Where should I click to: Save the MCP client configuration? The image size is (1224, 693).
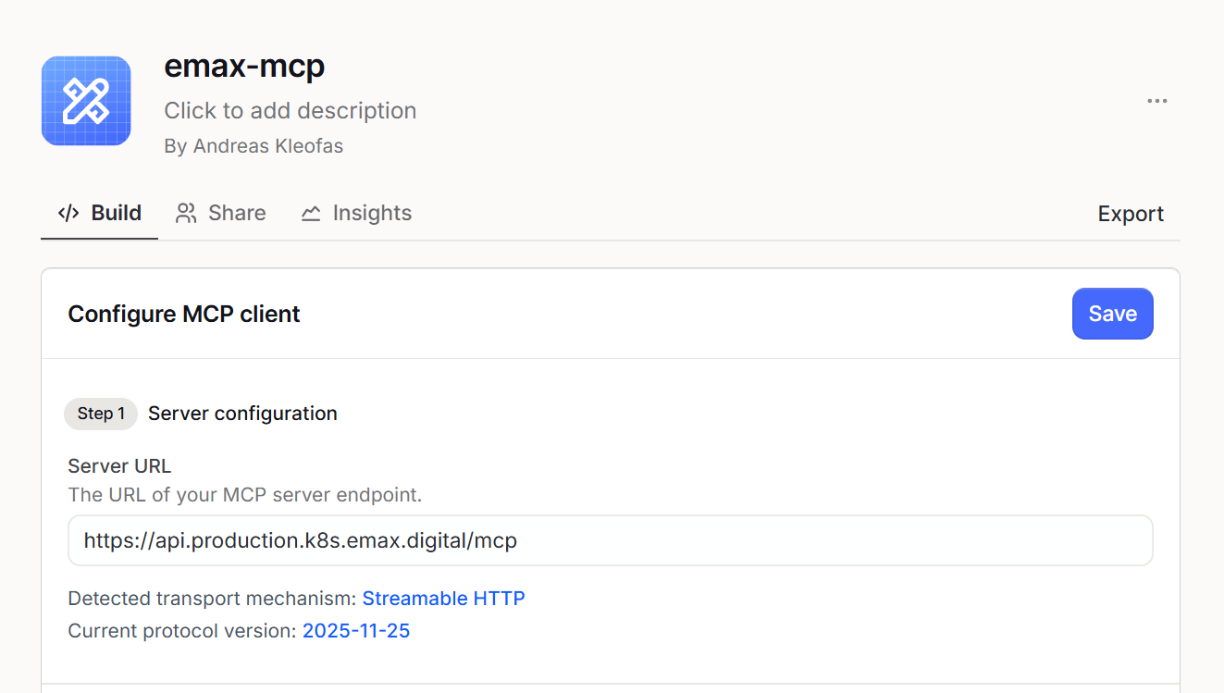[1113, 314]
